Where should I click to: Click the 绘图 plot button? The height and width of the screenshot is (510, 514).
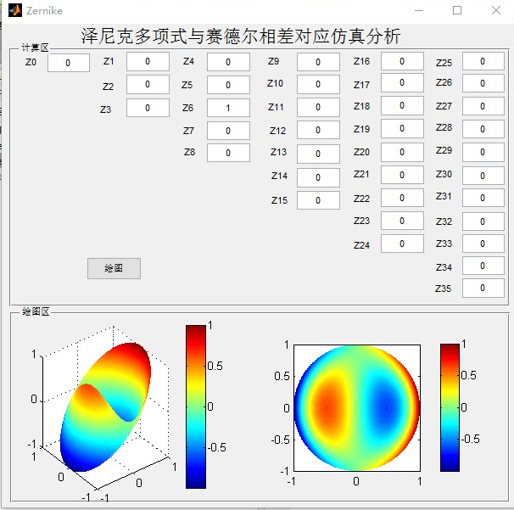(x=114, y=268)
